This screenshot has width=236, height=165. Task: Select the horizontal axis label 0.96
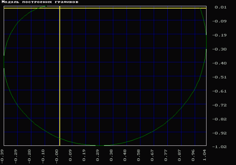coord(193,155)
